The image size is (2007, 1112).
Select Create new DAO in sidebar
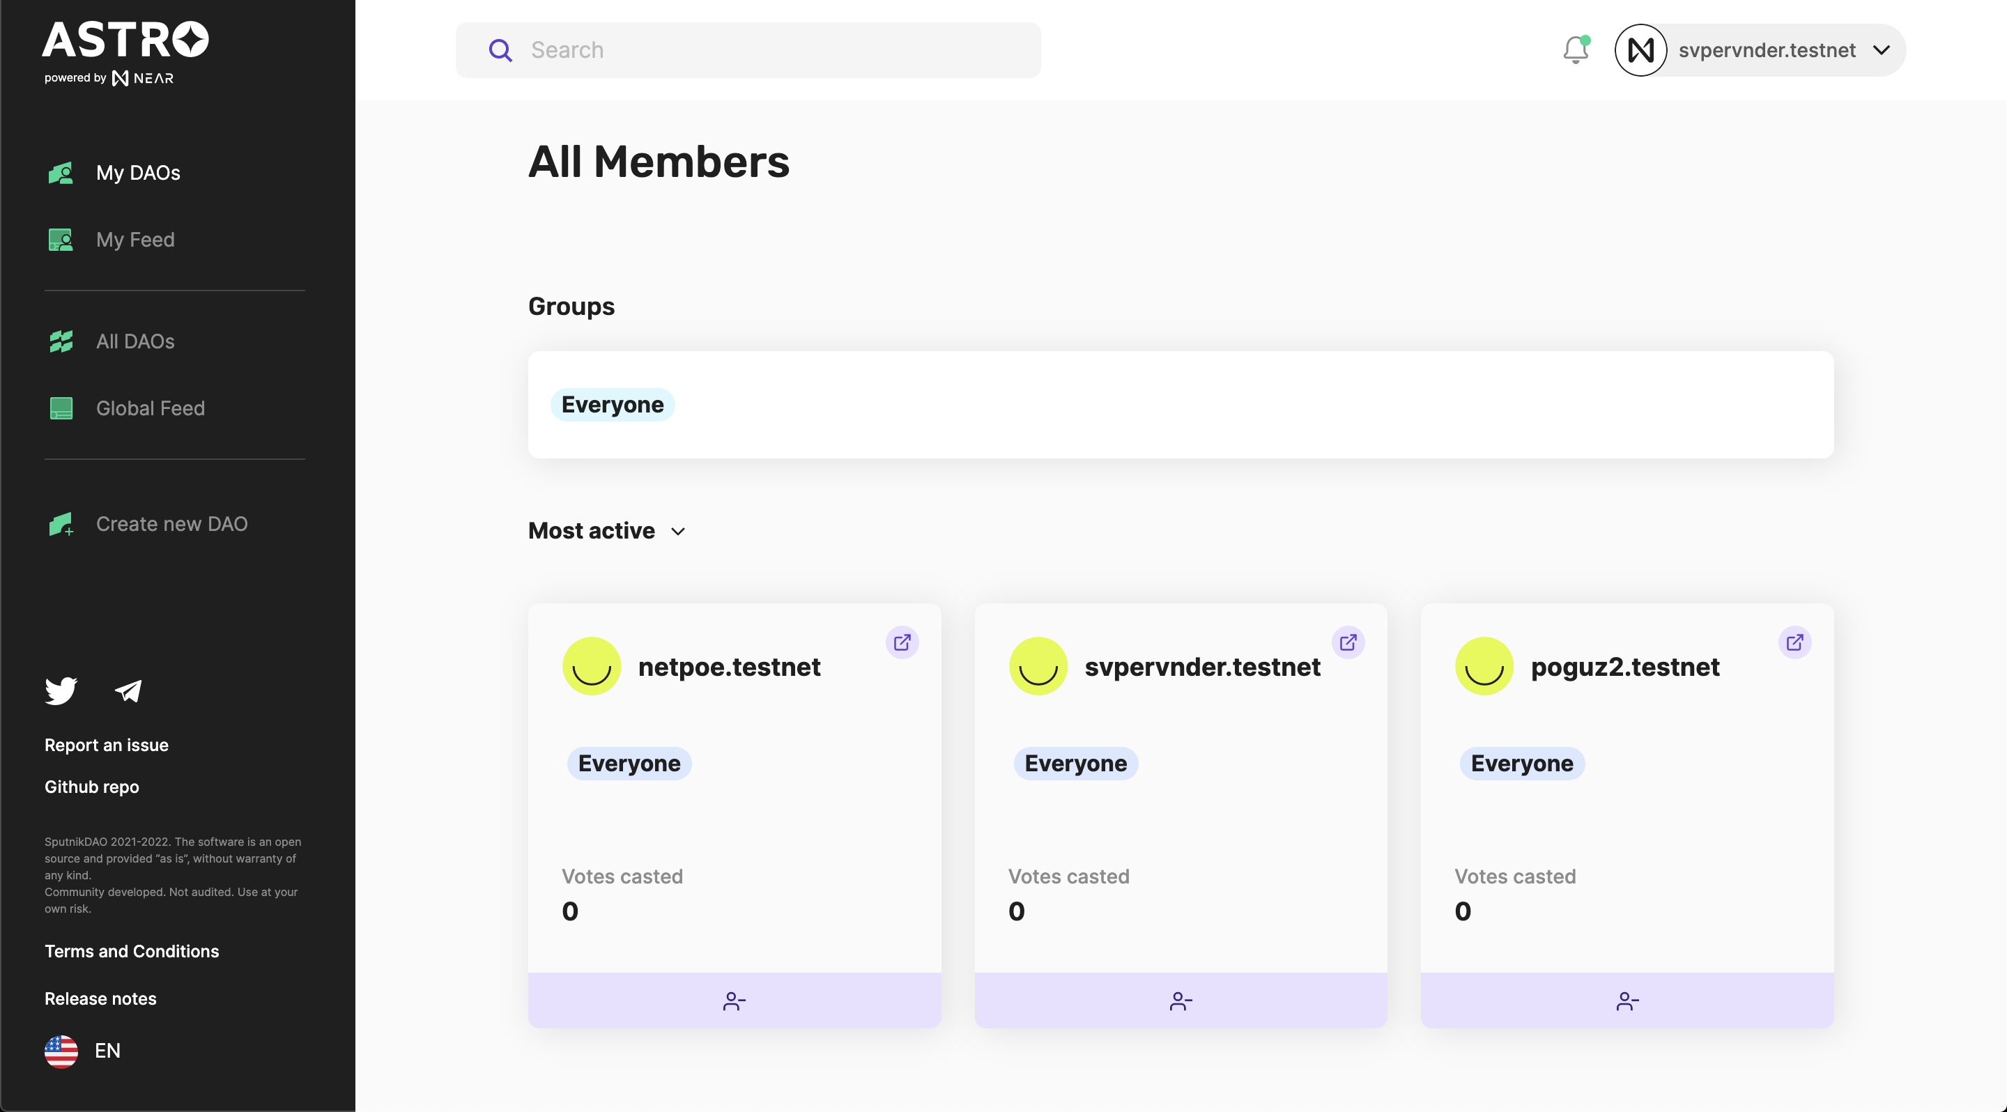pos(171,524)
